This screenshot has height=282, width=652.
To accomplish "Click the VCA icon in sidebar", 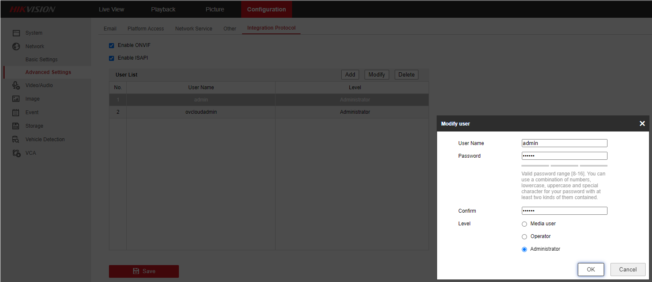I will click(x=16, y=153).
